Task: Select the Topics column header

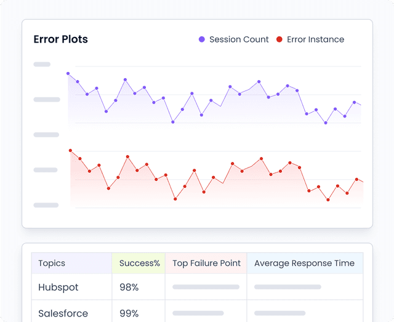Action: coord(52,263)
